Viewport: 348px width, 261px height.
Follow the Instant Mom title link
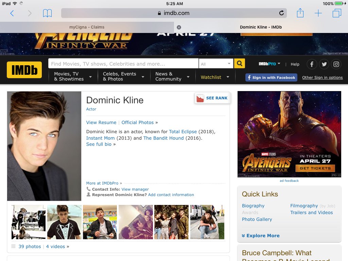coord(100,138)
